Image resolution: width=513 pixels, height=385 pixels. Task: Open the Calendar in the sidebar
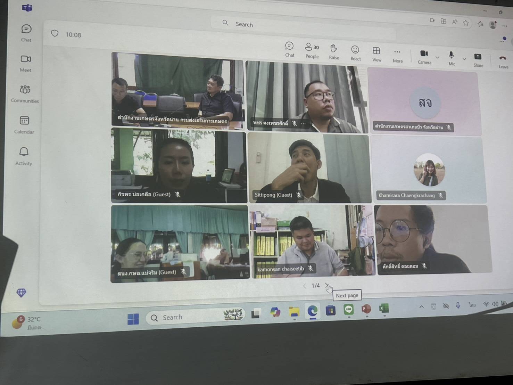[x=24, y=124]
